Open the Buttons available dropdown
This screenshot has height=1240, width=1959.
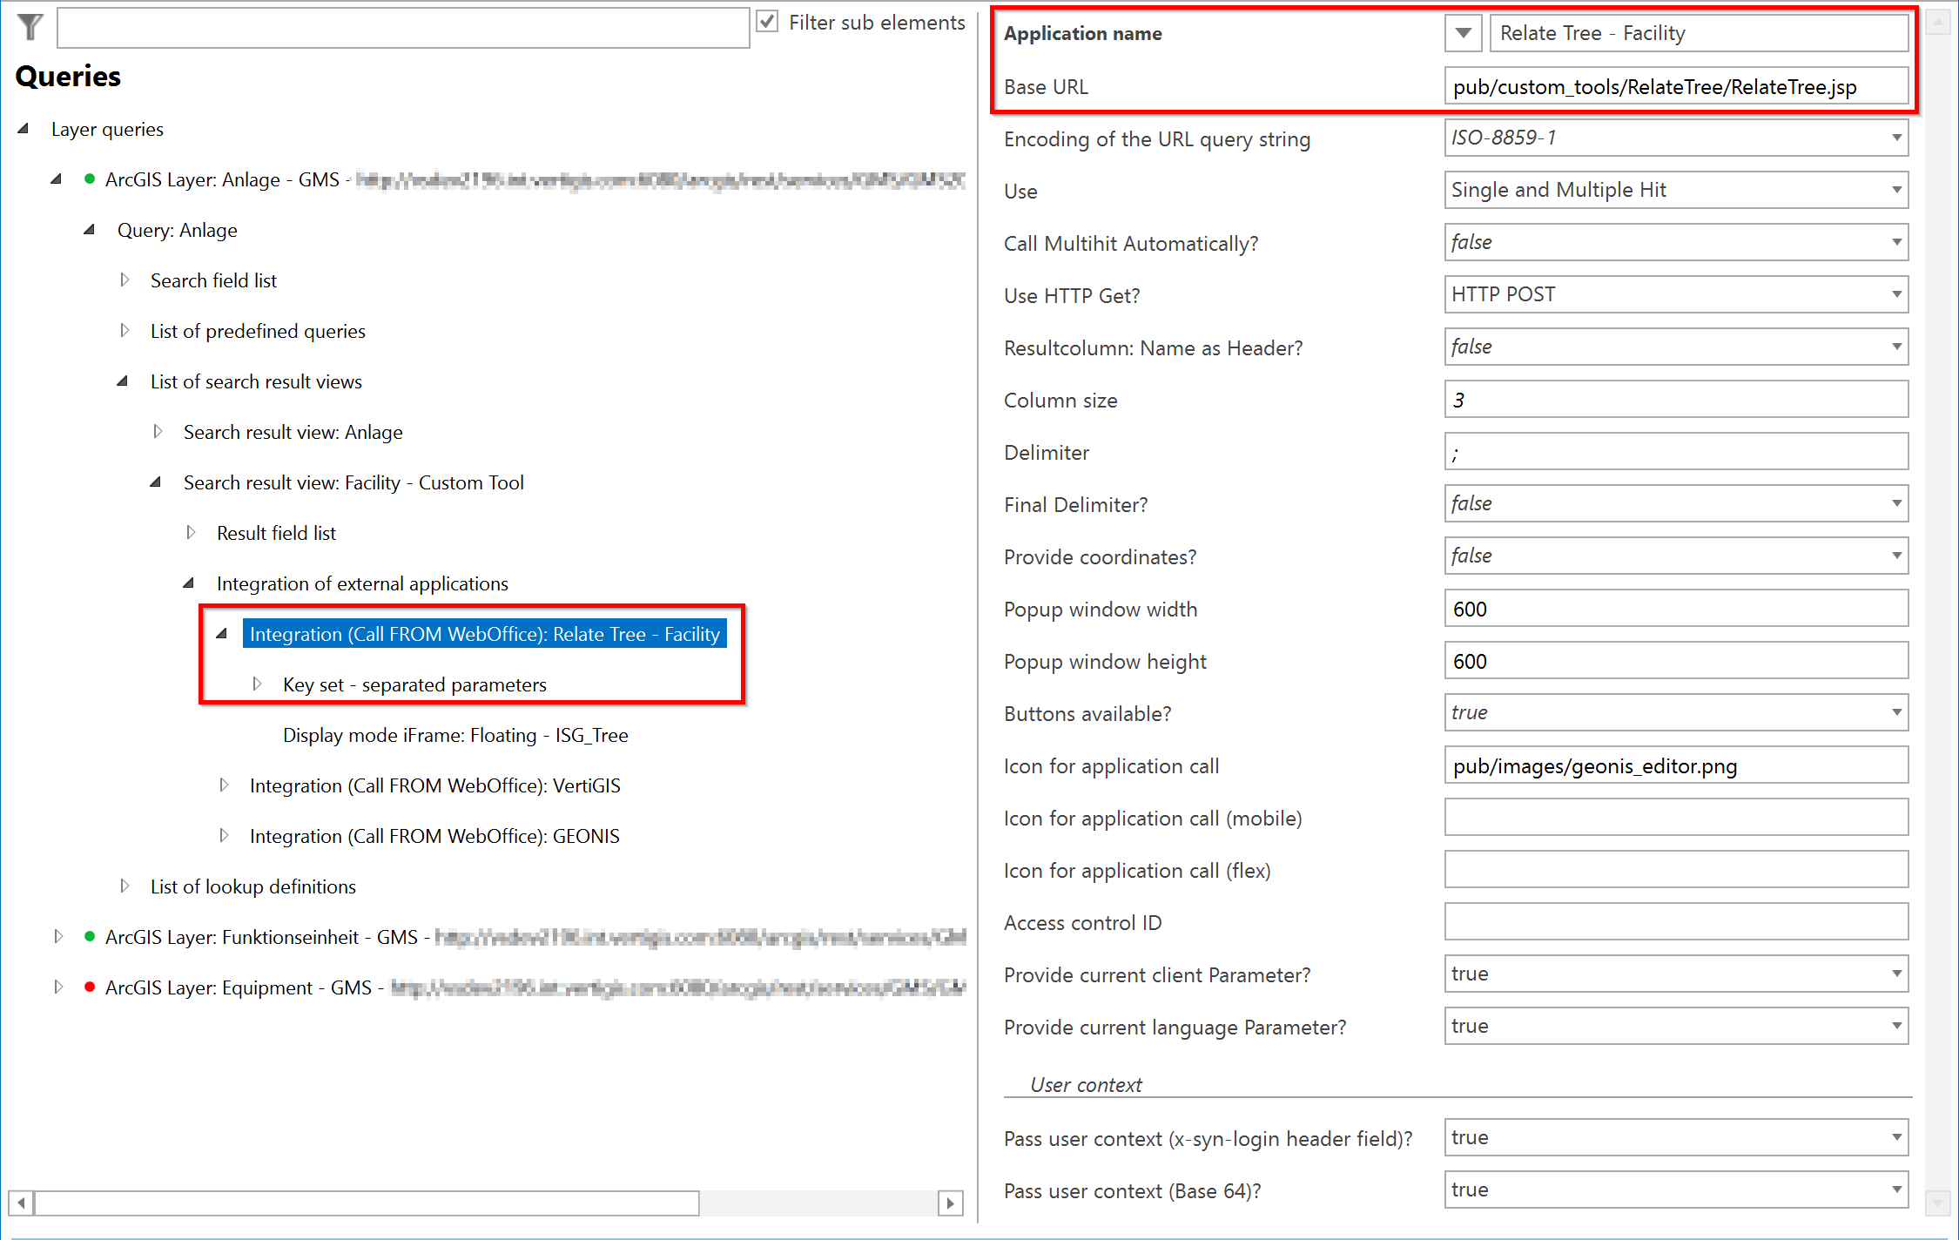tap(1896, 712)
